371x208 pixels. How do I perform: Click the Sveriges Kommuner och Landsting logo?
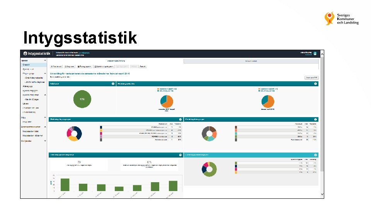pyautogui.click(x=342, y=18)
